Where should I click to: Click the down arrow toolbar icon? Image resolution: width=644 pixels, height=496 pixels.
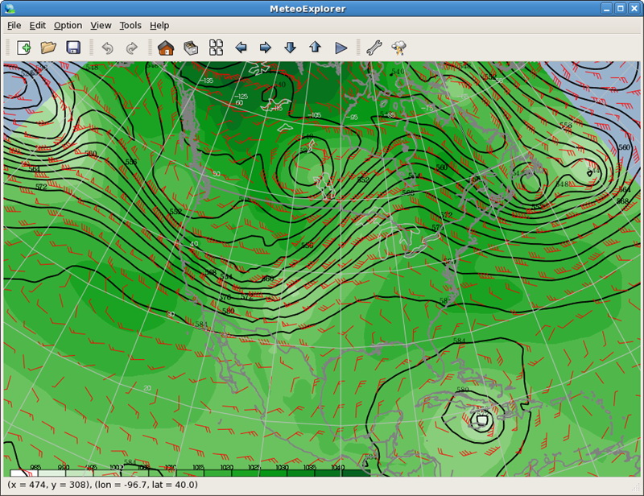[290, 48]
